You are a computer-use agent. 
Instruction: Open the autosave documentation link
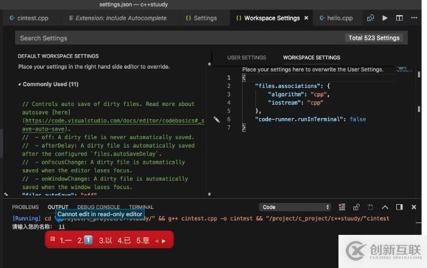[113, 120]
